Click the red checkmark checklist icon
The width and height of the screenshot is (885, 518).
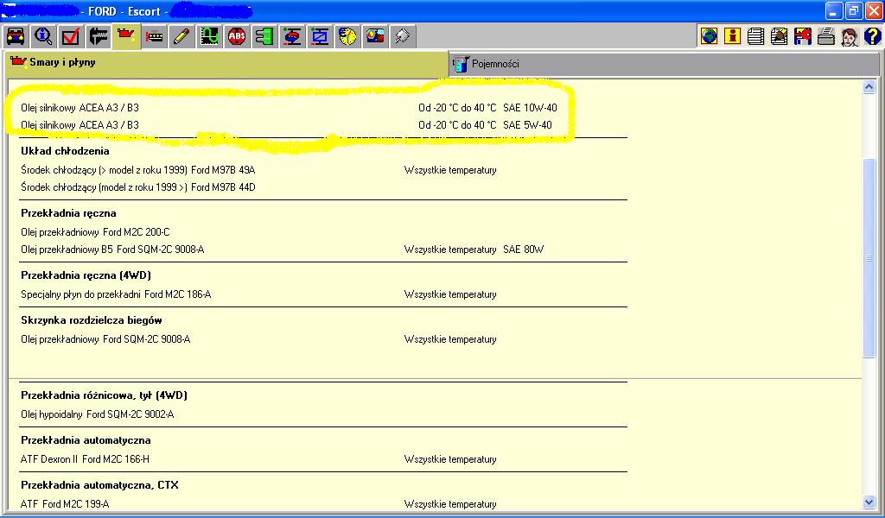coord(71,36)
